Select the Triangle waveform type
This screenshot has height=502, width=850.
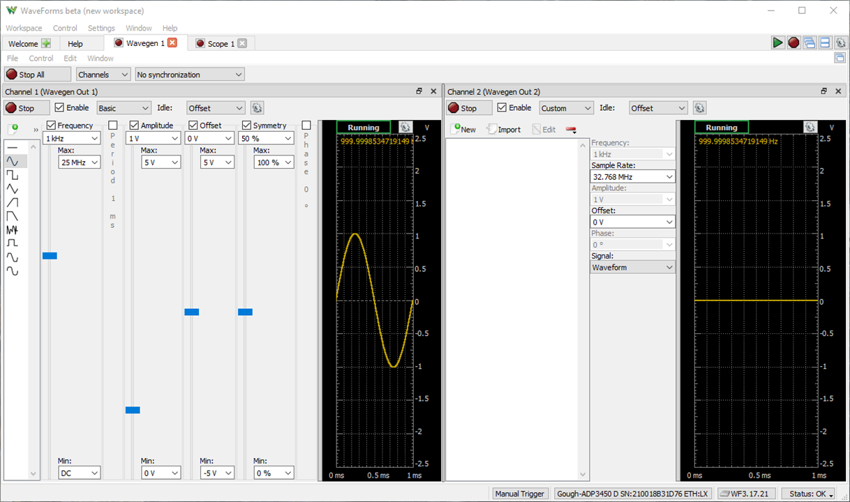[13, 188]
